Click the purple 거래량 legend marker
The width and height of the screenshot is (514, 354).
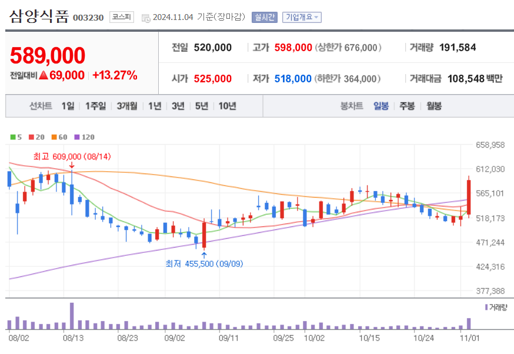click(x=486, y=307)
